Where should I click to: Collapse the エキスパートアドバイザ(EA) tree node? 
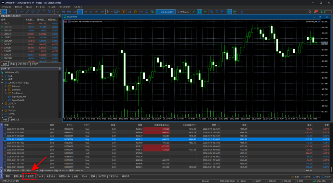coord(2,83)
